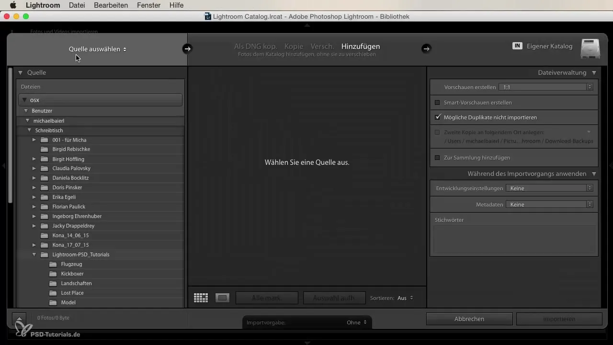Open the Hilfe menu
613x345 pixels.
[176, 5]
